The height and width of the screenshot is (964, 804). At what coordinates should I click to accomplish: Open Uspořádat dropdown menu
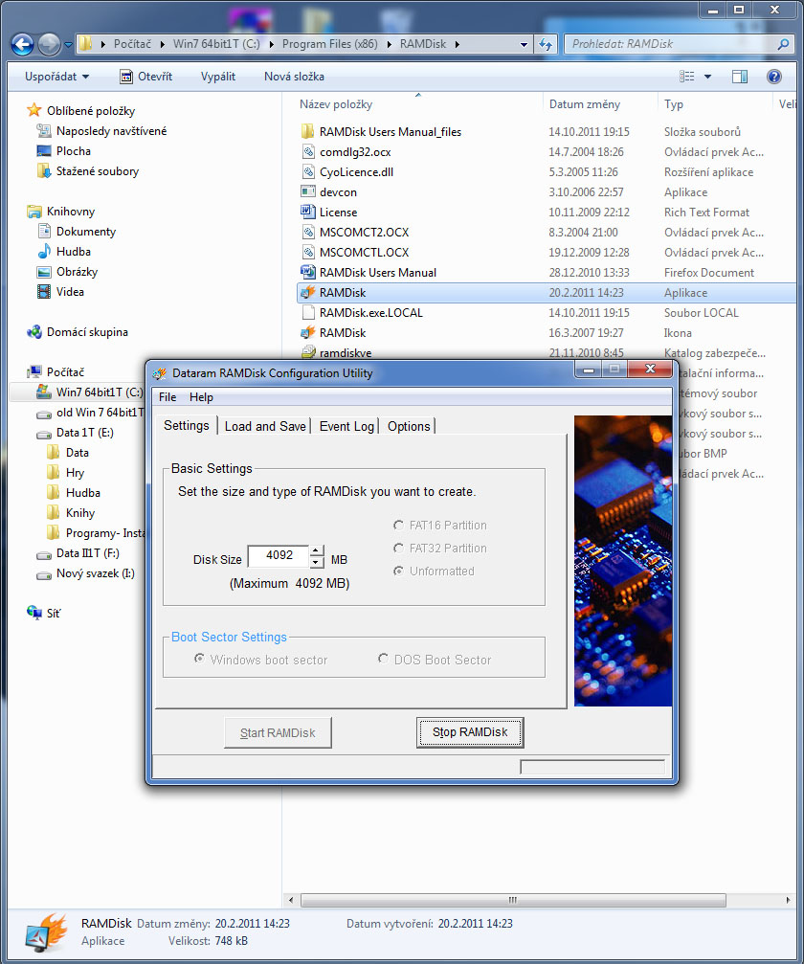[x=56, y=77]
